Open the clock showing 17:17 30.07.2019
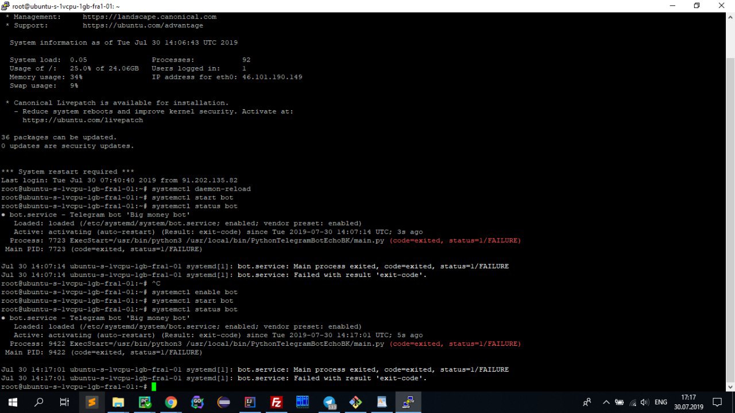735x413 pixels. point(688,402)
